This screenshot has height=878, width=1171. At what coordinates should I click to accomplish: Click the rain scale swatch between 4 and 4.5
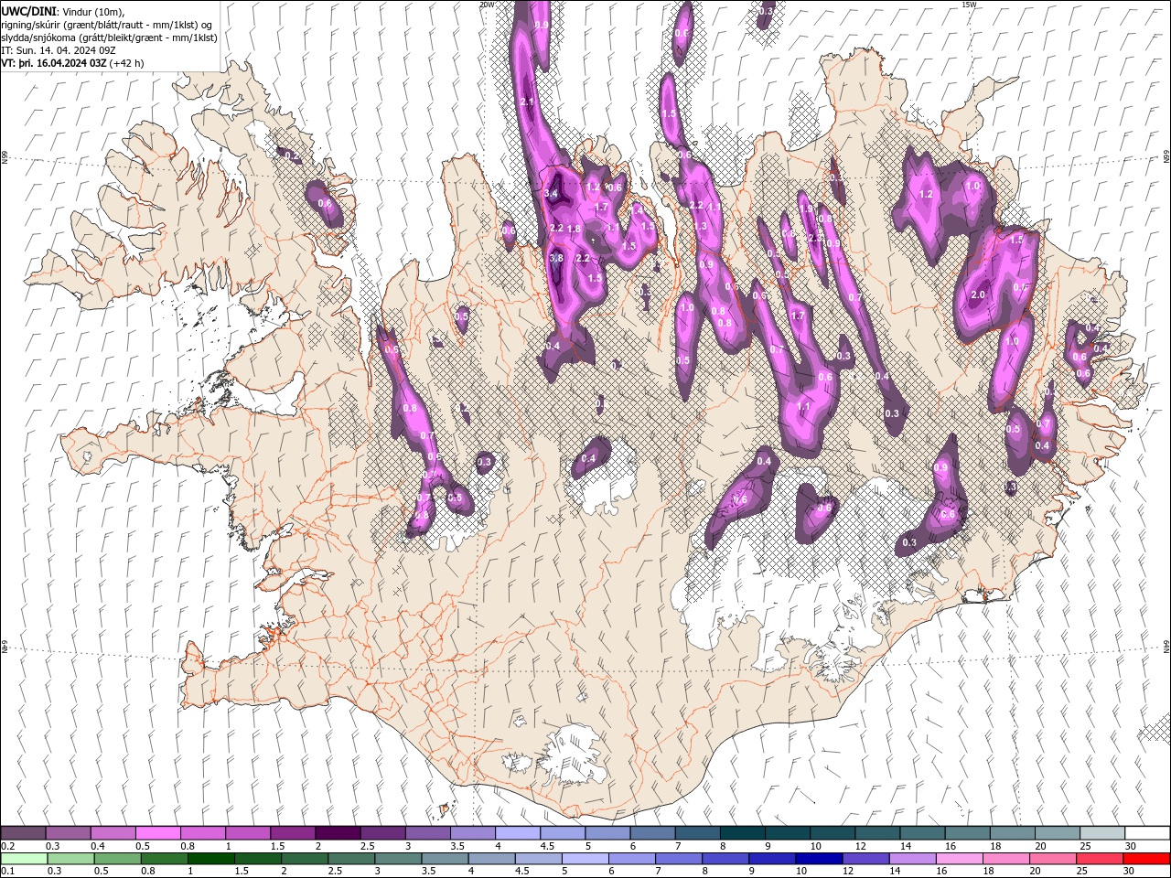click(492, 859)
